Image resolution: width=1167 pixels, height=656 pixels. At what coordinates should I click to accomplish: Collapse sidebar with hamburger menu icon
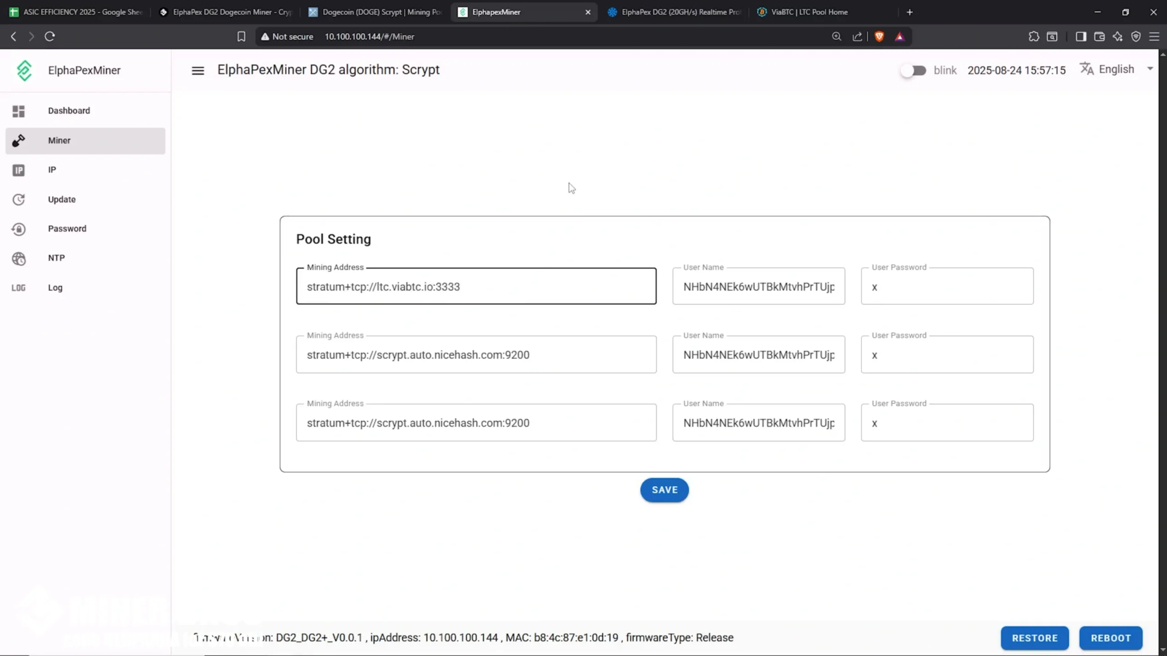(198, 71)
